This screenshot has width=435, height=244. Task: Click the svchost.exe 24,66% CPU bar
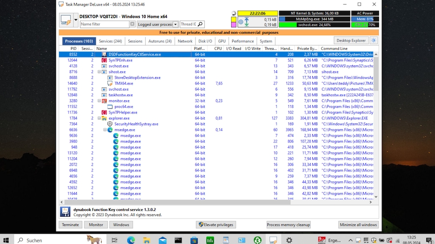click(x=314, y=25)
